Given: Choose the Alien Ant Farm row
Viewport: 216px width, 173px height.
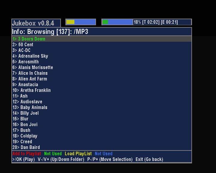Looking at the screenshot, I should (102, 79).
